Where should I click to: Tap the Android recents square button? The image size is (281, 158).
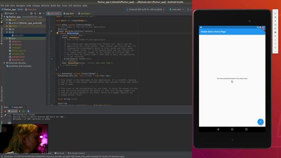[x=246, y=129]
